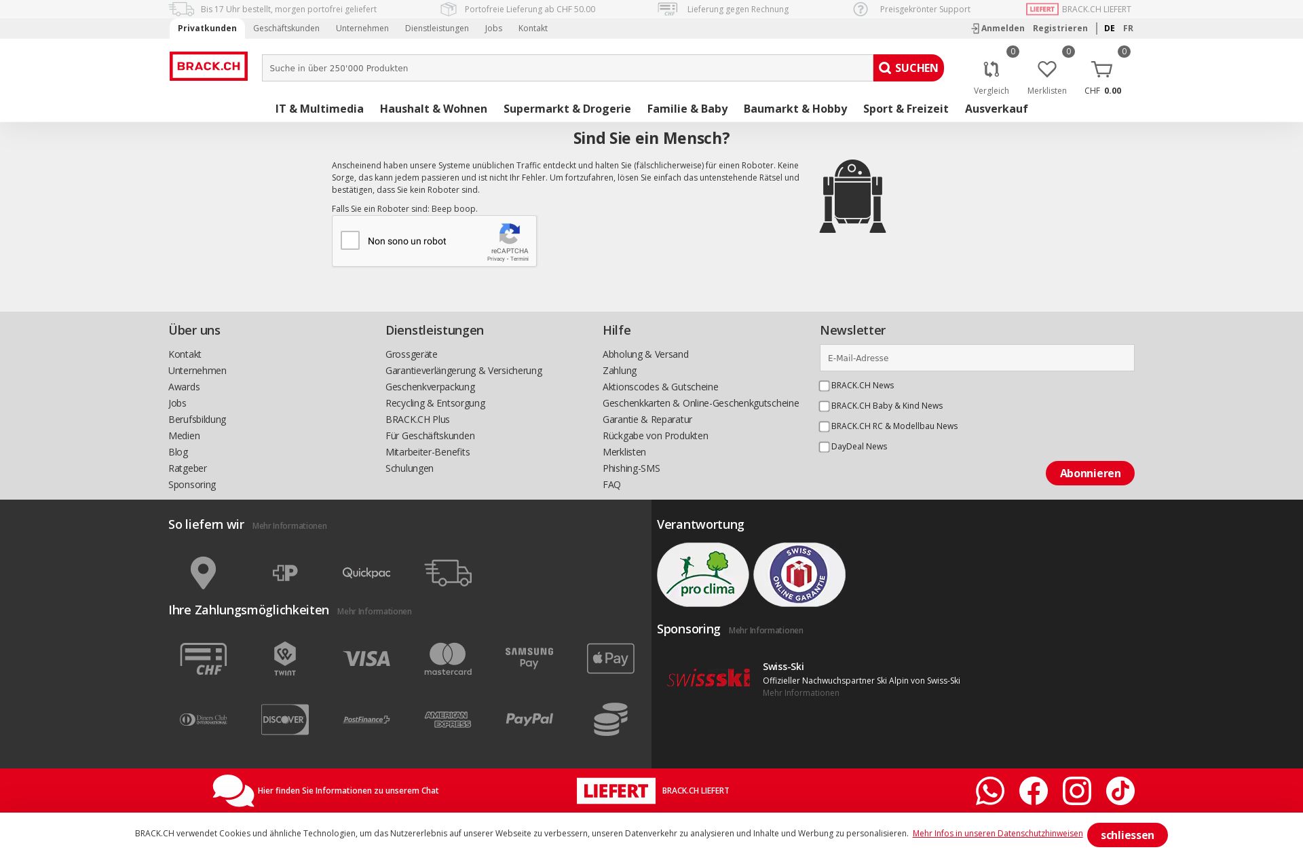Enable BRACK.CH RC & Modellbau News checkbox
The width and height of the screenshot is (1303, 854).
(825, 427)
